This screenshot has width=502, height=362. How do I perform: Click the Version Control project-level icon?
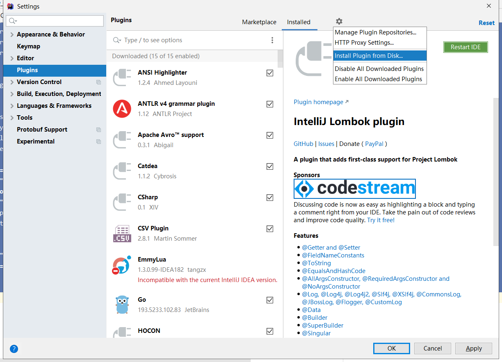pos(98,82)
